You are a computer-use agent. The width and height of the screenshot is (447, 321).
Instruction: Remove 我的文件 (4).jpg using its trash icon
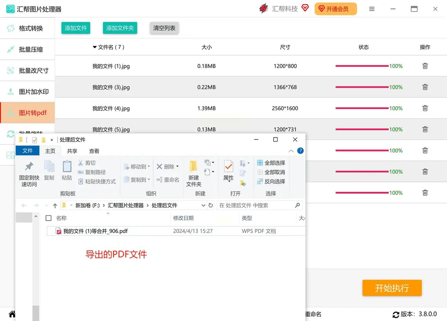point(425,108)
